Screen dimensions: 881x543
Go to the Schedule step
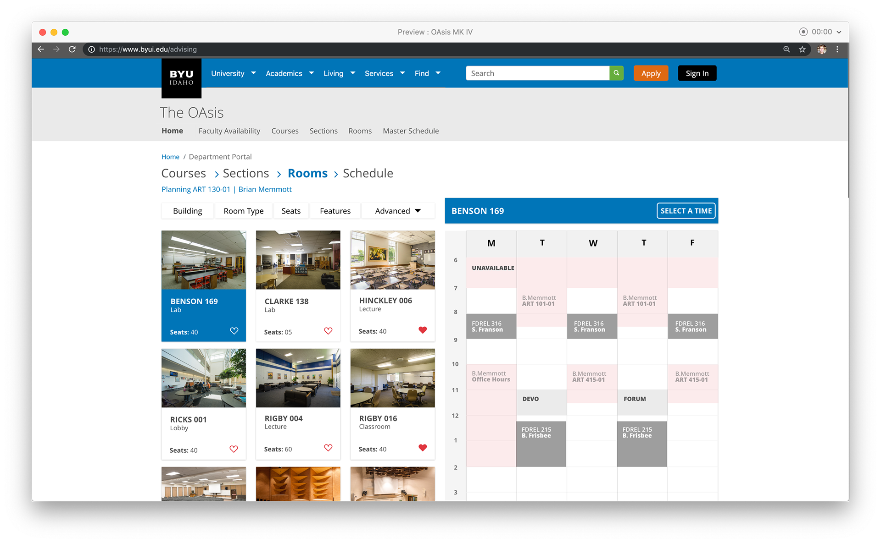pos(368,173)
